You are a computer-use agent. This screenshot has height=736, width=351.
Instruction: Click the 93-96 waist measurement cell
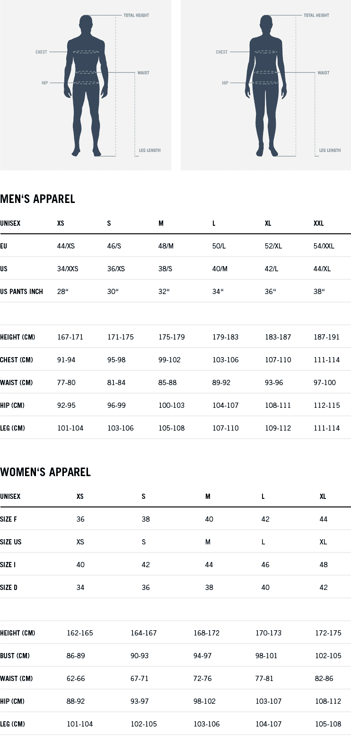tap(274, 383)
